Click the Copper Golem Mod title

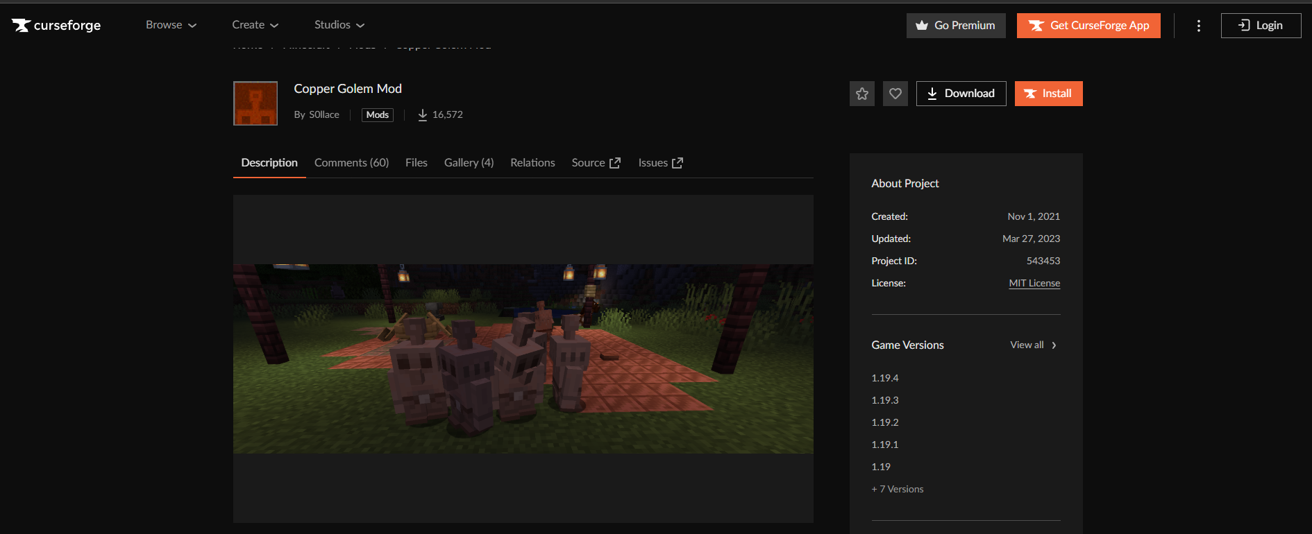click(348, 89)
